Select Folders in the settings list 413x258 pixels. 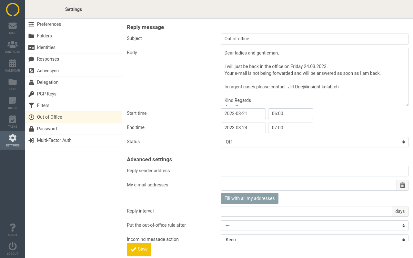coord(74,36)
